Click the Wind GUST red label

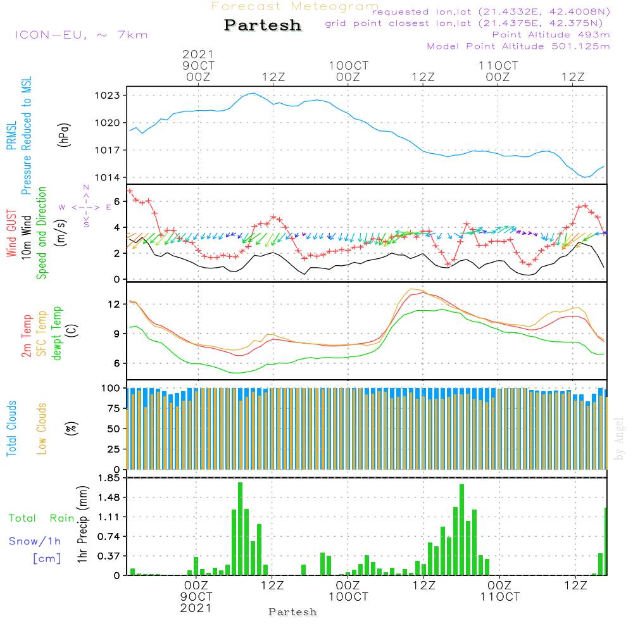coord(11,233)
